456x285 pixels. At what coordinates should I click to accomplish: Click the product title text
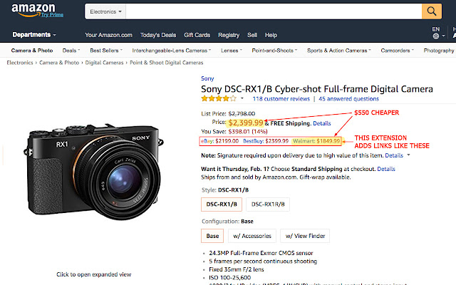pyautogui.click(x=316, y=89)
